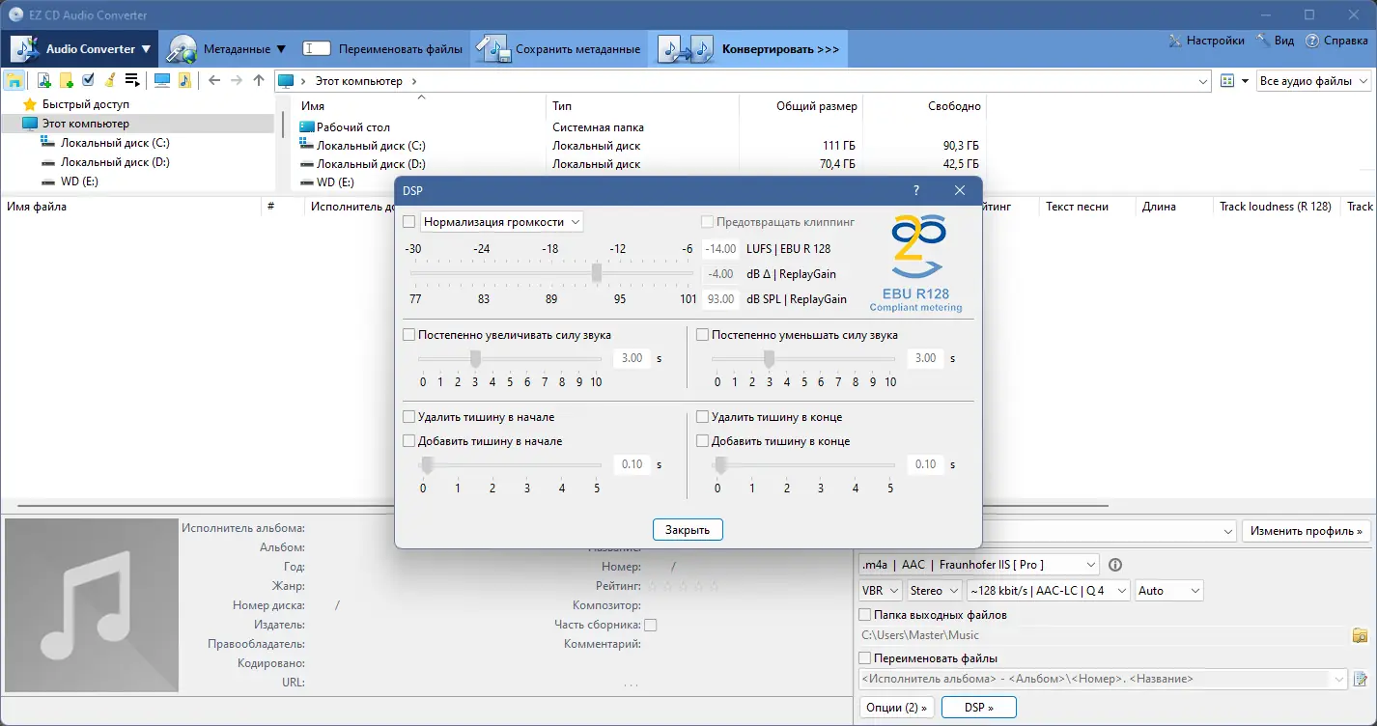Click the add folder icon

(66, 80)
